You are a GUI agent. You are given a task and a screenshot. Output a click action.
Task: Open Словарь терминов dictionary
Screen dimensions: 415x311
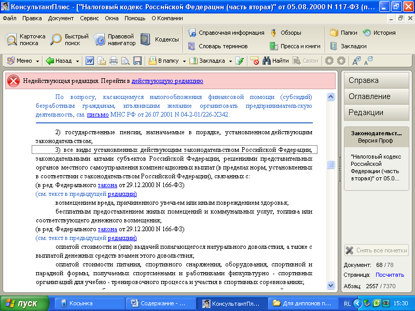(218, 46)
